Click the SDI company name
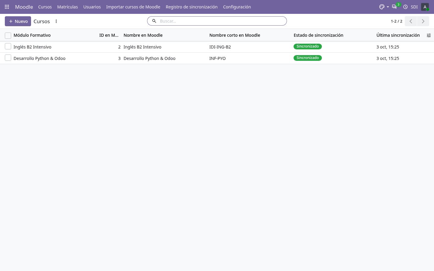Screen dimensions: 434x271 click(x=414, y=7)
